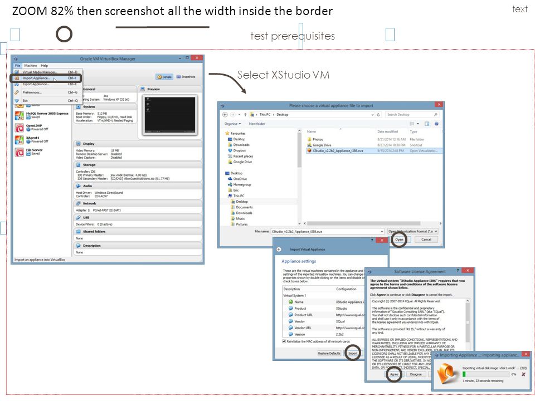Choose Preferences from the File menu
The width and height of the screenshot is (535, 401).
(32, 92)
